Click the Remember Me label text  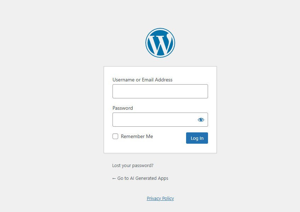(x=137, y=136)
